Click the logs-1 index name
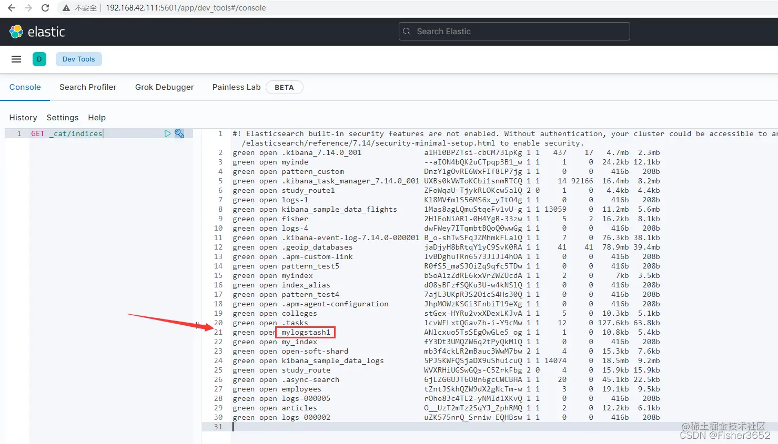 click(x=295, y=200)
